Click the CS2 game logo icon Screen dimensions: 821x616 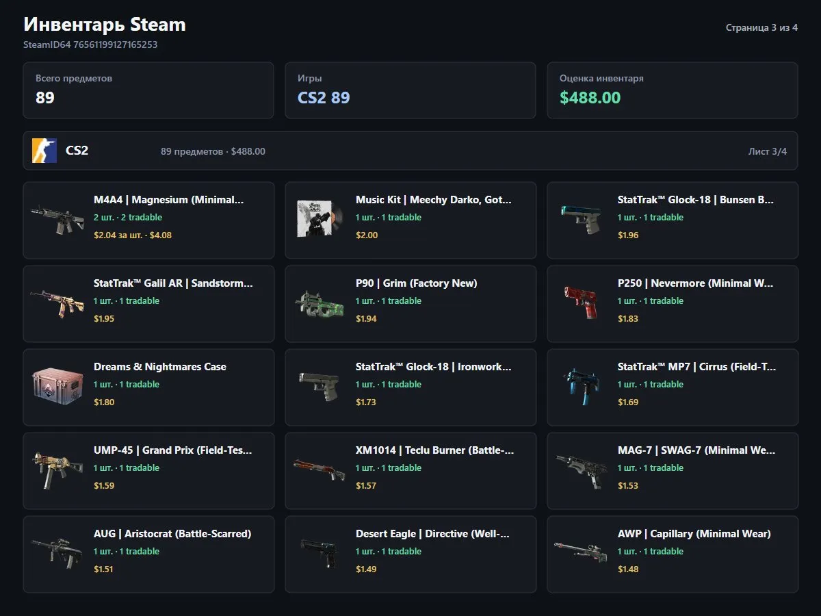[44, 151]
